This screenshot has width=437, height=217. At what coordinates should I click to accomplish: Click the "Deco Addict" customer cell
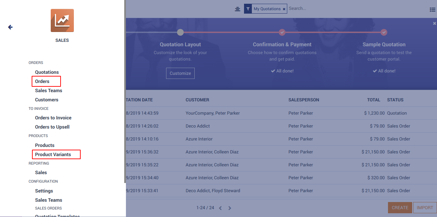tap(198, 126)
